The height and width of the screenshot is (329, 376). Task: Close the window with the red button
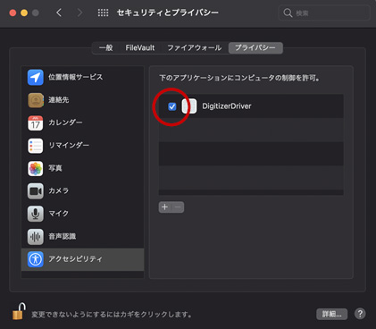[13, 13]
